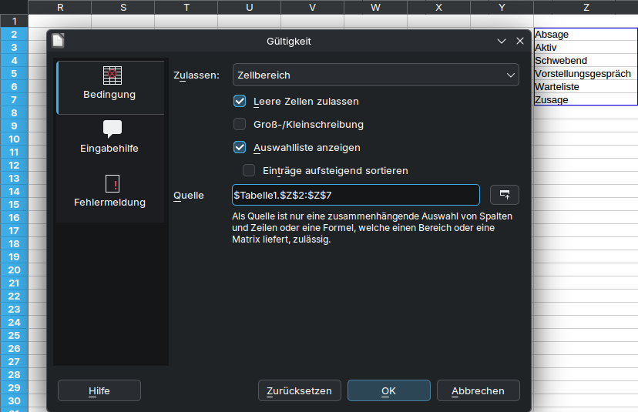Select column U header
638x412 pixels.
click(250, 8)
